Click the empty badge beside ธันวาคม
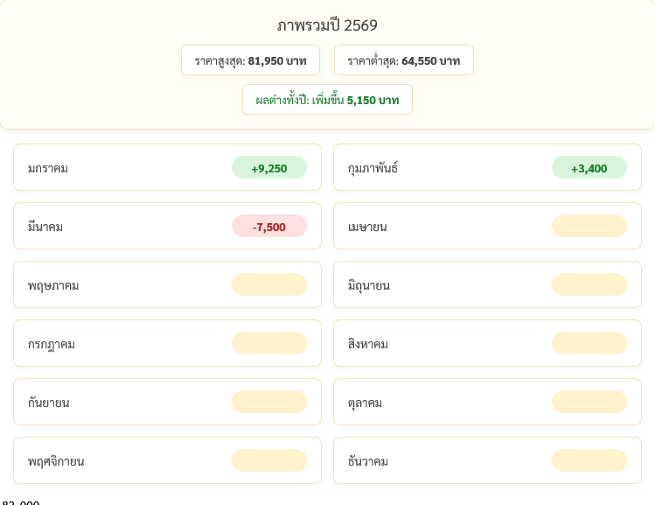This screenshot has width=655, height=505. [x=589, y=460]
